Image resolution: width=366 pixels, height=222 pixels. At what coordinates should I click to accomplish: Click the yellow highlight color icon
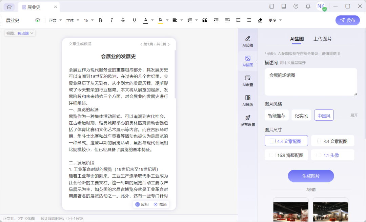point(160,21)
